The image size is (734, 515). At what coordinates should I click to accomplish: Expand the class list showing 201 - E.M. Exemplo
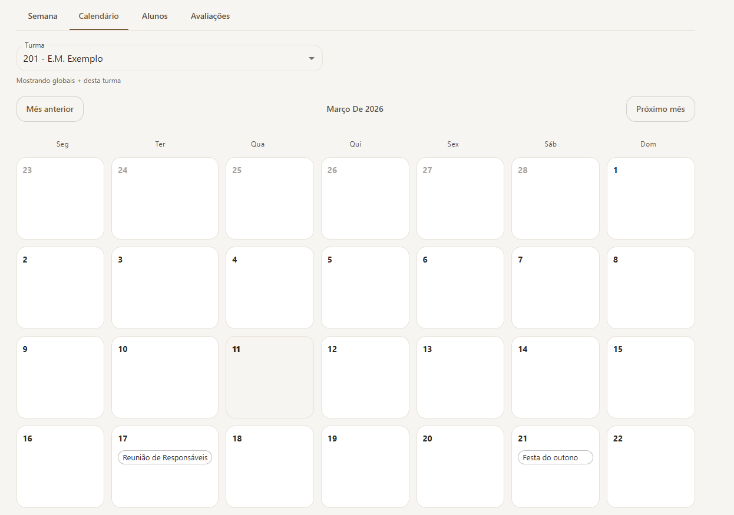click(x=169, y=58)
